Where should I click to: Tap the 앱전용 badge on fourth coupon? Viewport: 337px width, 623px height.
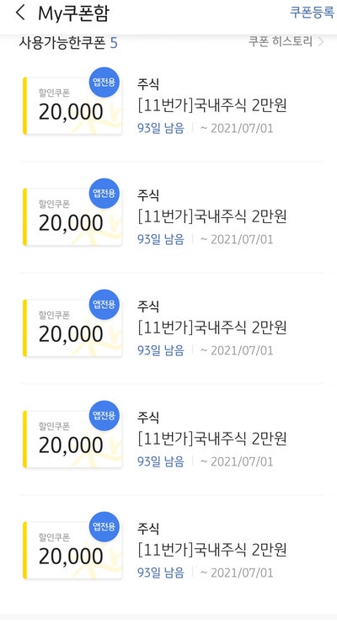click(x=104, y=416)
